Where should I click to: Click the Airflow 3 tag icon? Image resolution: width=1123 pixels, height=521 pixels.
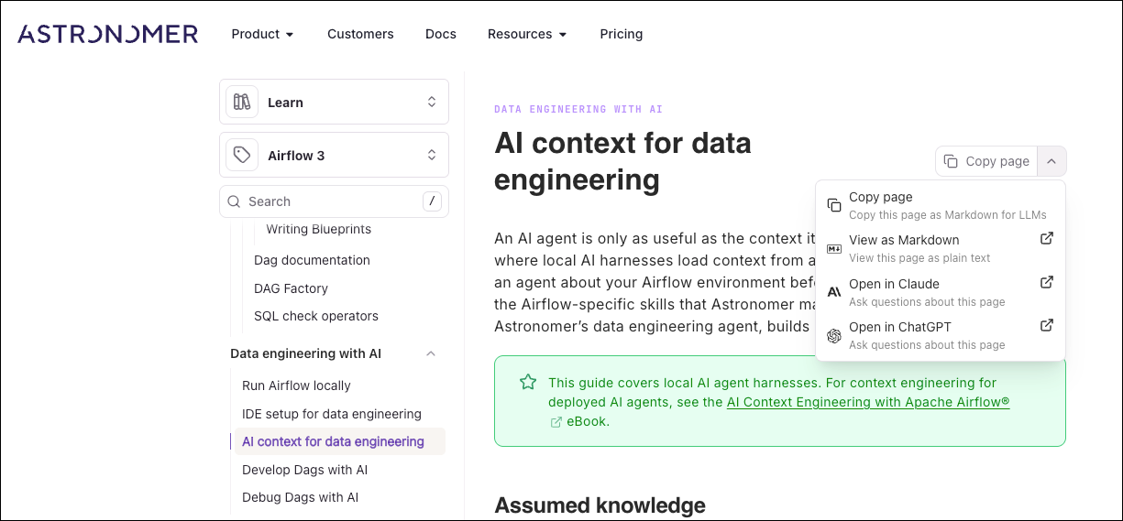242,155
